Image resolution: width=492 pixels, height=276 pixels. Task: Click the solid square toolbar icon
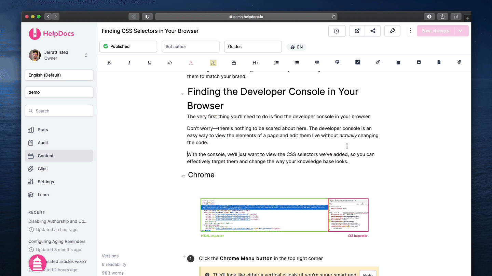coord(398,63)
